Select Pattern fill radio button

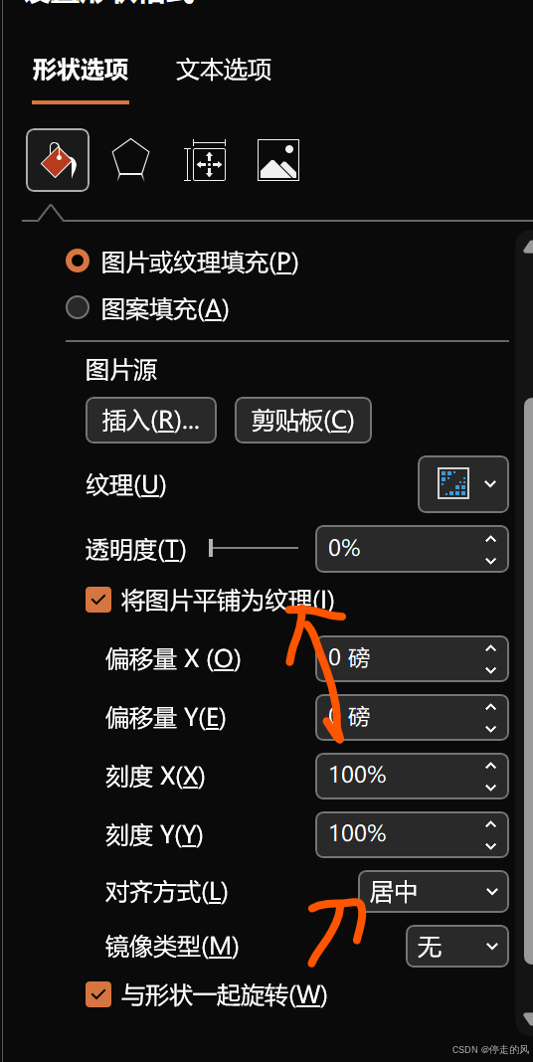(78, 308)
